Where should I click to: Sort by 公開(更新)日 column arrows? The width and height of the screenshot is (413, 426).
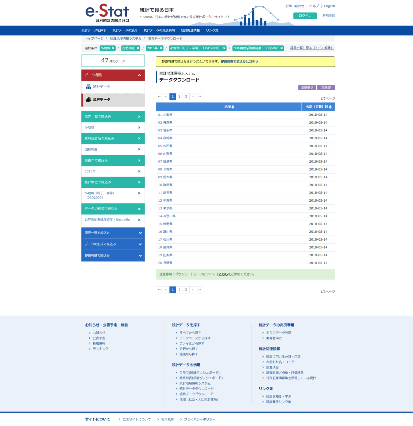[330, 107]
